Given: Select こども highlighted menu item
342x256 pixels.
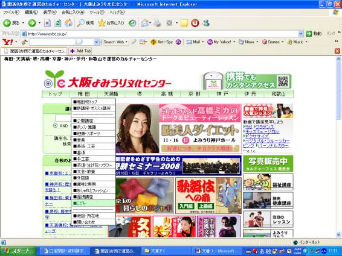Looking at the screenshot, I should (93, 203).
